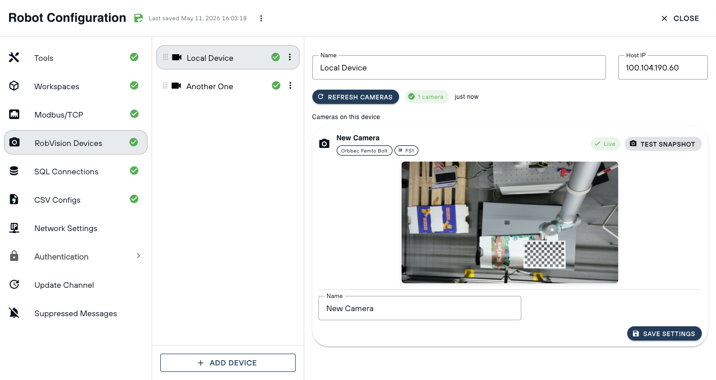Image resolution: width=716 pixels, height=380 pixels.
Task: Open the Update Channel section
Action: pyautogui.click(x=76, y=285)
